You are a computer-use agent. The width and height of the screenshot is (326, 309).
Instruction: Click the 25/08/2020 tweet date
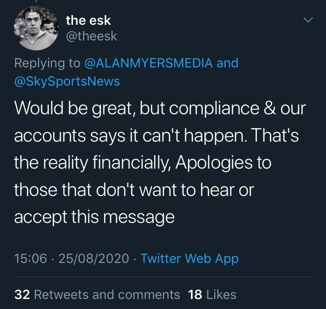click(x=93, y=259)
